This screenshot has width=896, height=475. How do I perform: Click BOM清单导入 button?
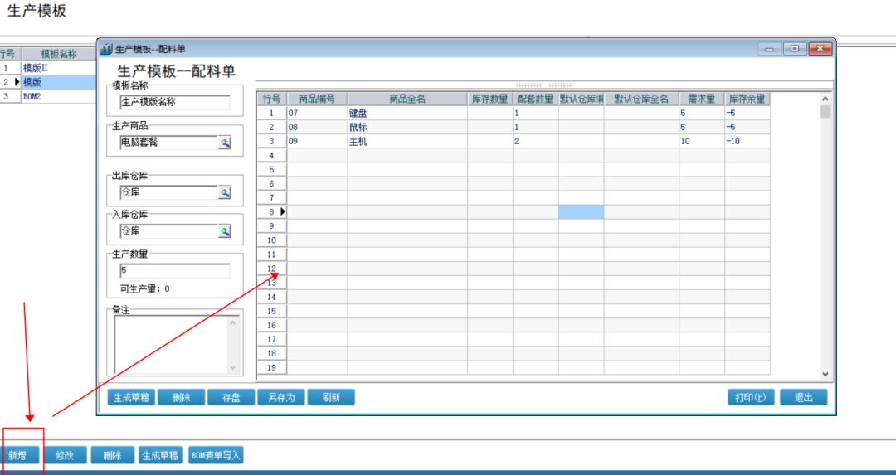[216, 455]
